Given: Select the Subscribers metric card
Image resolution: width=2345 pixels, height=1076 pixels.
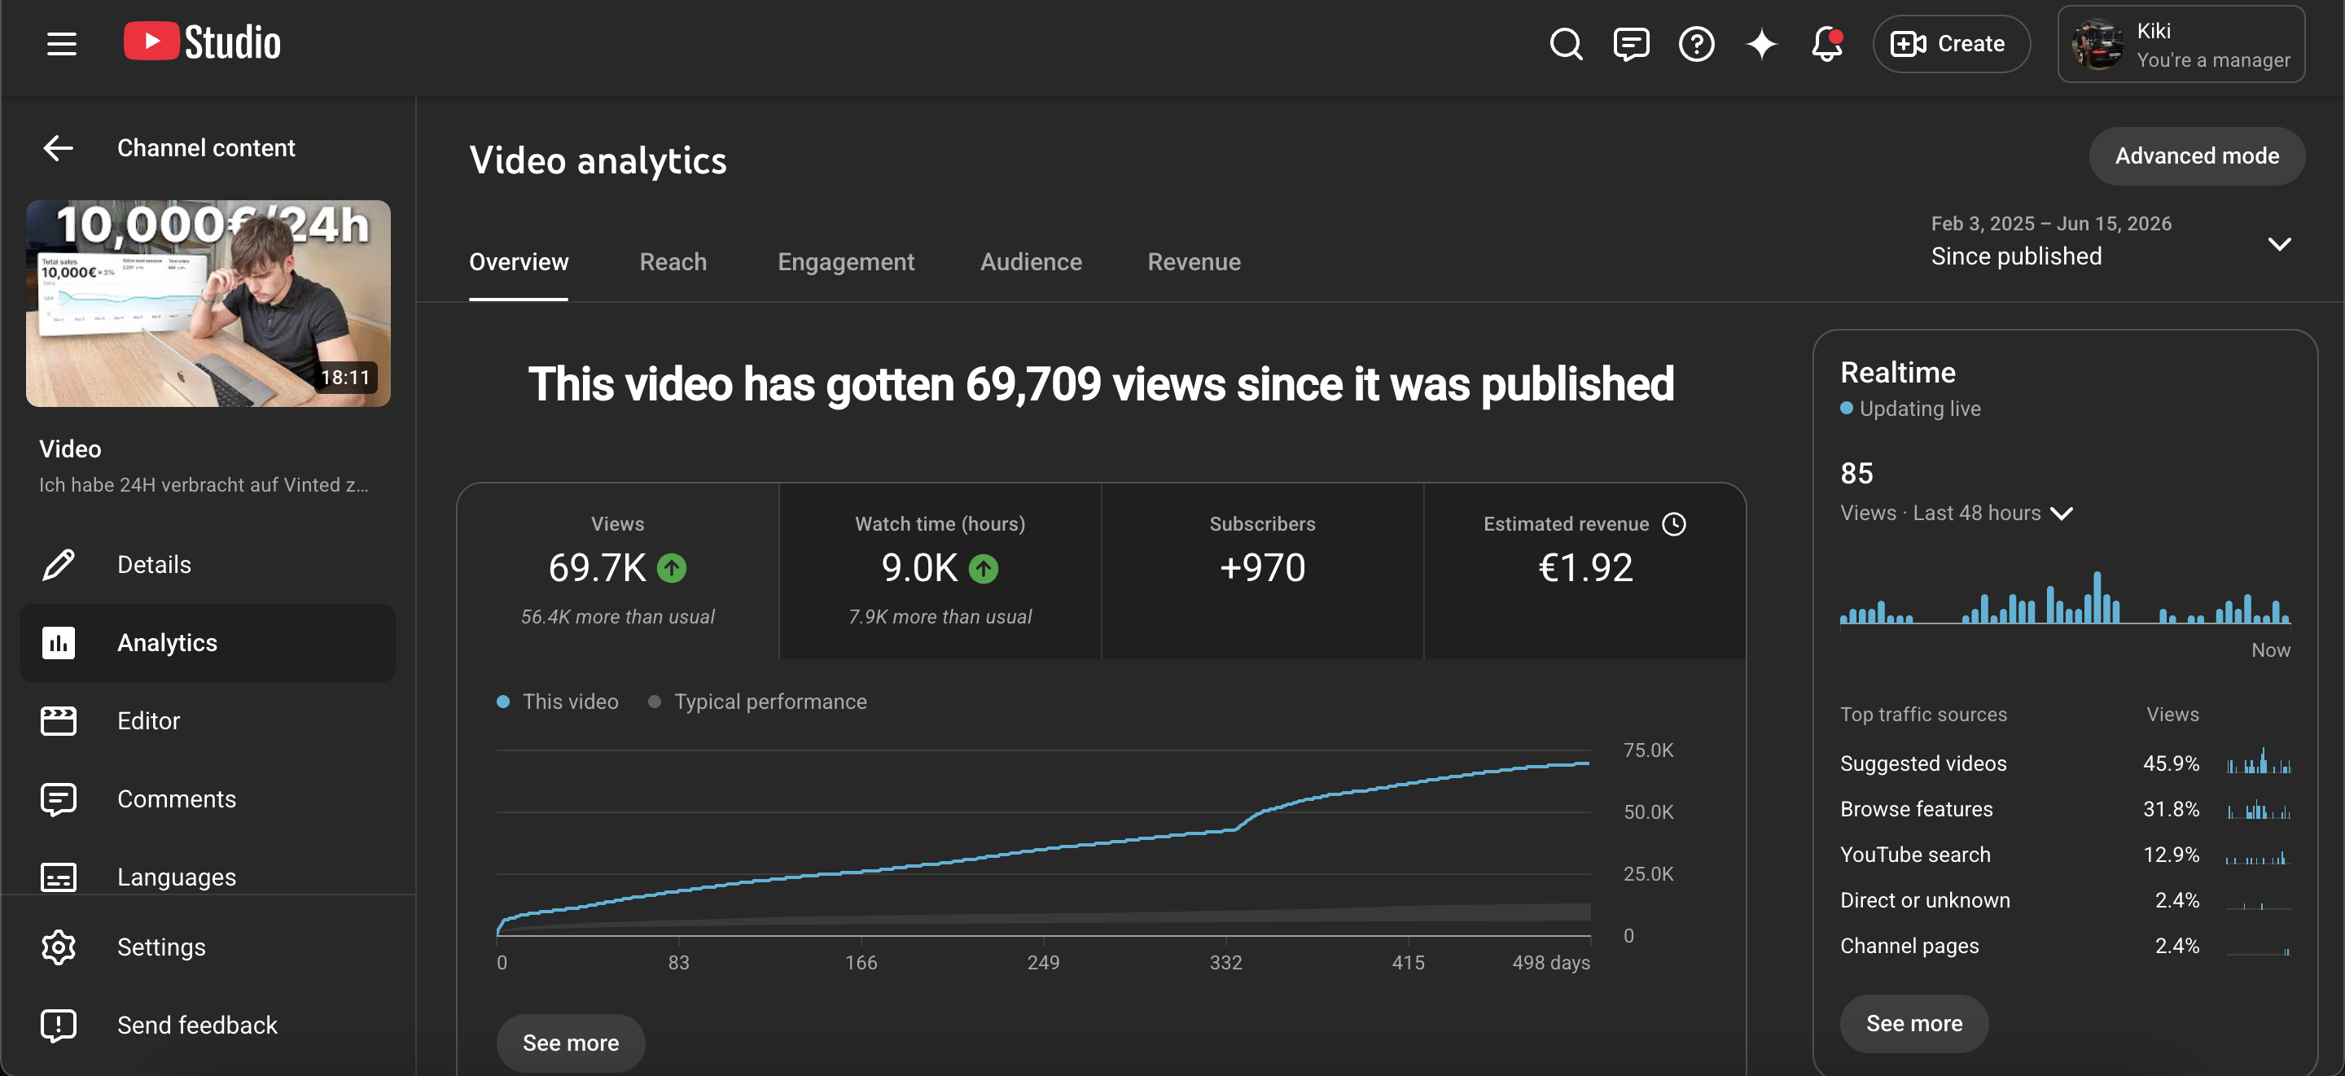Looking at the screenshot, I should (x=1262, y=571).
